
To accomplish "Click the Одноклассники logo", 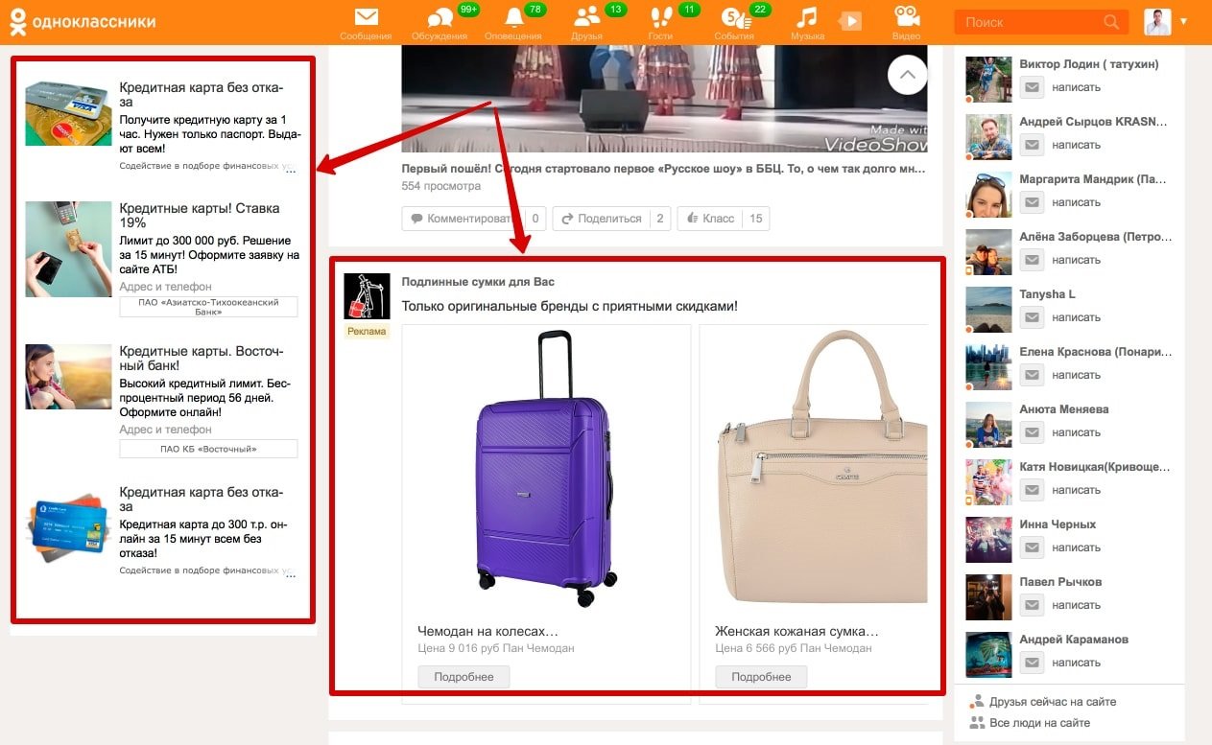I will 83,21.
